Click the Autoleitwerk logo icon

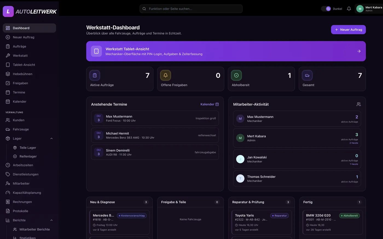(8, 11)
